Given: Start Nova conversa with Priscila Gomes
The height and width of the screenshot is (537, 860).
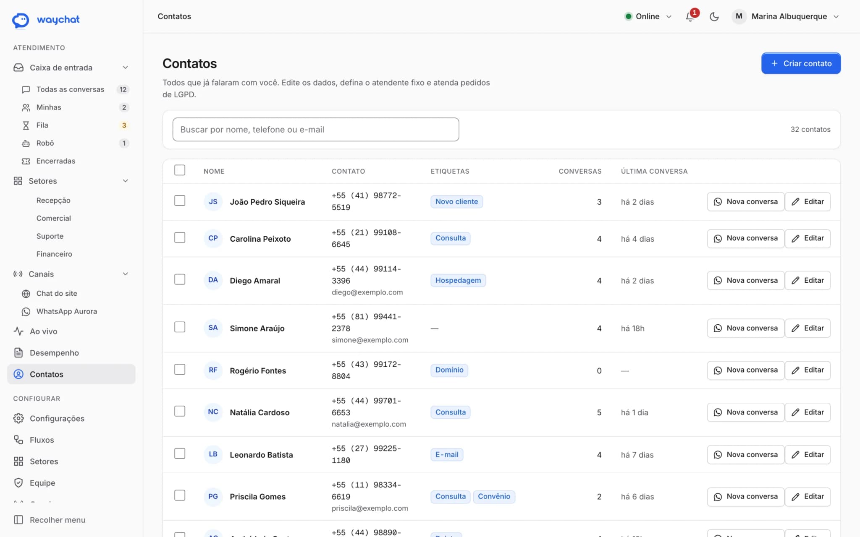Looking at the screenshot, I should (745, 497).
